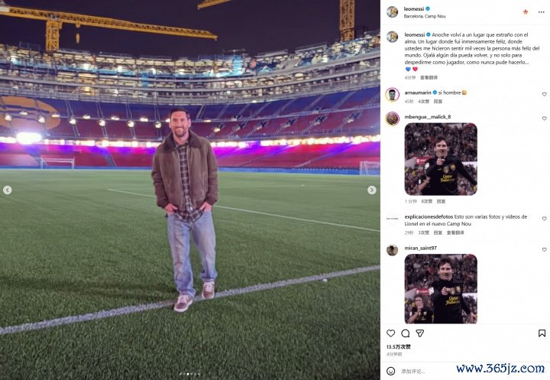Like arnaumarin's comment
This screenshot has height=380, width=550.
point(544,94)
